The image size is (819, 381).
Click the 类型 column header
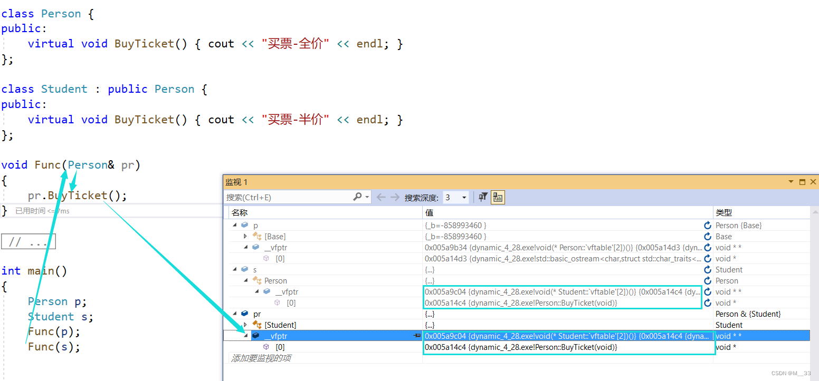723,212
